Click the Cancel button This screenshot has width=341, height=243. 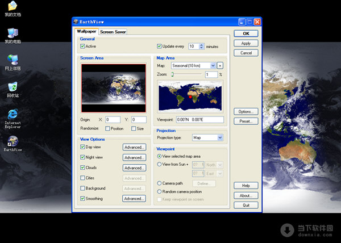(246, 53)
